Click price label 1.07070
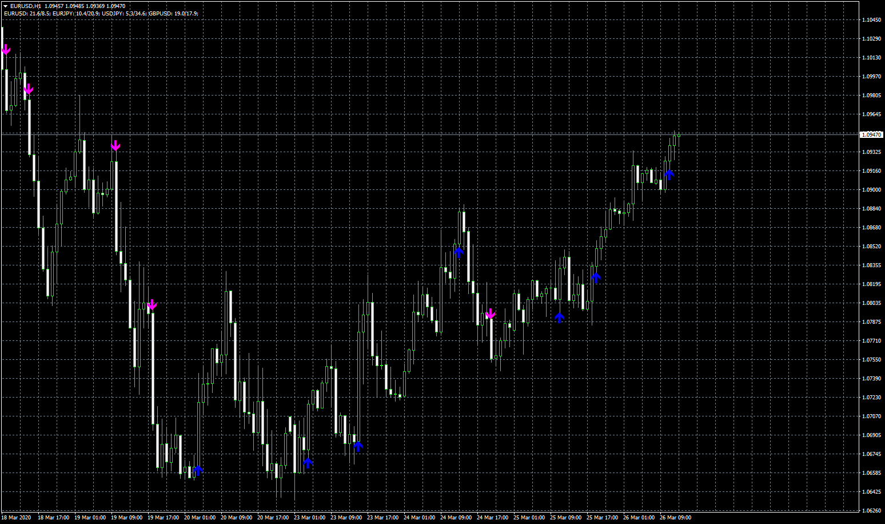 click(x=871, y=416)
